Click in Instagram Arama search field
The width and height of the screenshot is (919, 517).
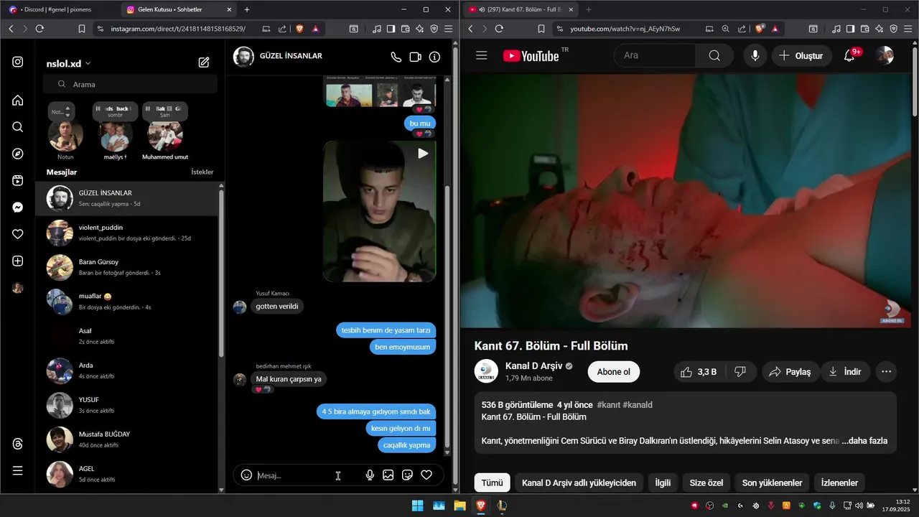(x=130, y=84)
